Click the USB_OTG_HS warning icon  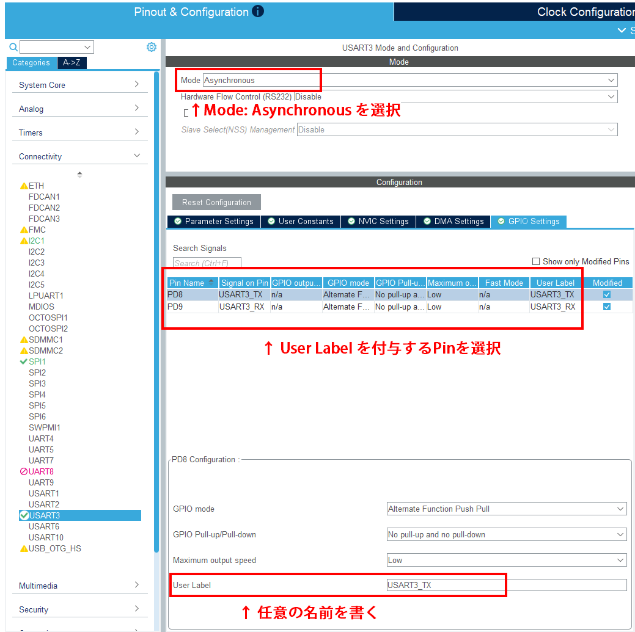[24, 548]
